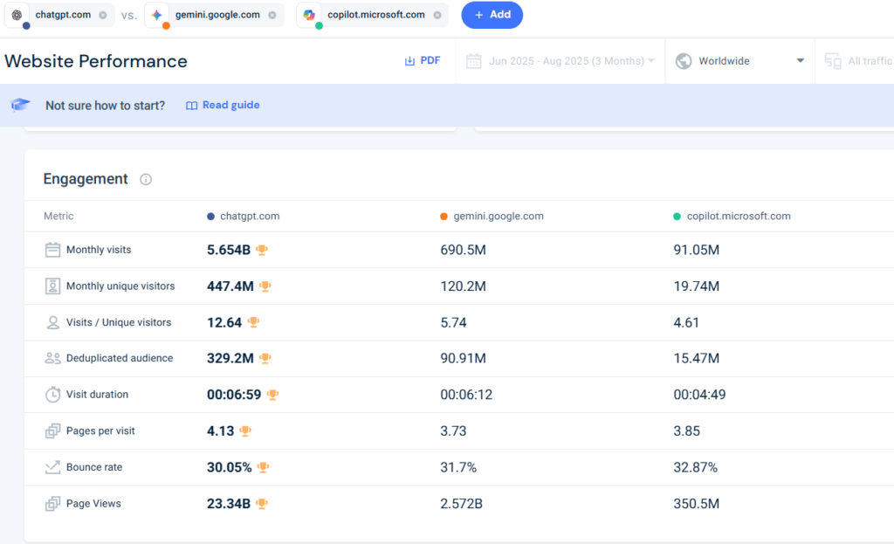The image size is (894, 544).
Task: Click the Engagement section heading
Action: click(x=86, y=179)
